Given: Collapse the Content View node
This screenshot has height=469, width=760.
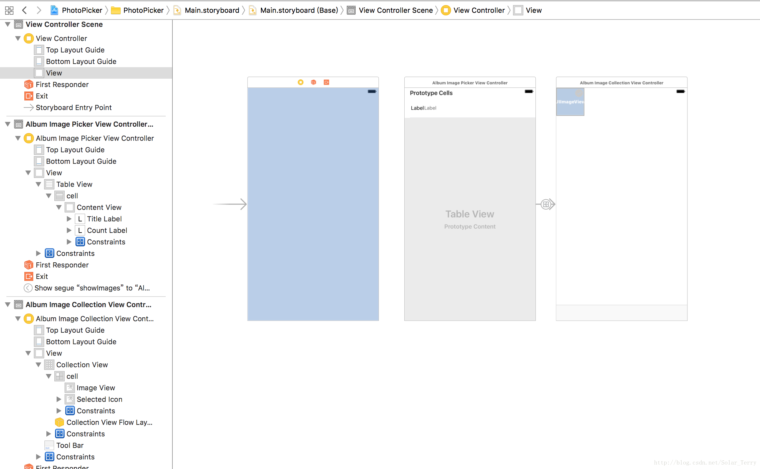Looking at the screenshot, I should point(59,207).
